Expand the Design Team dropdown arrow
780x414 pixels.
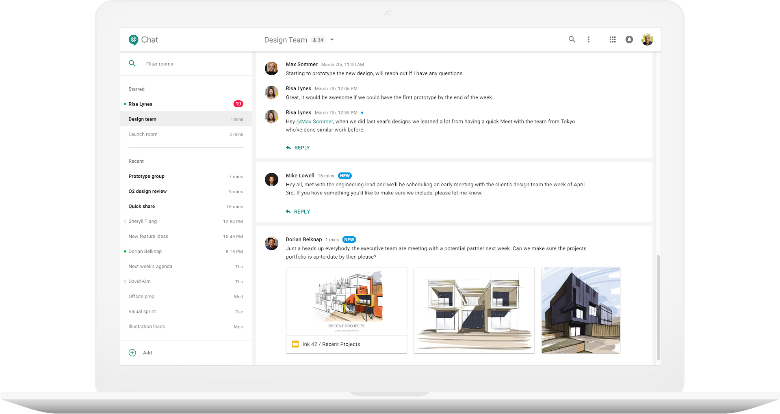[332, 40]
